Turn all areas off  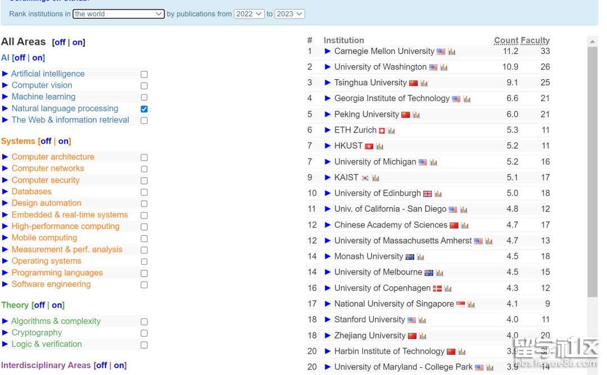tap(59, 42)
